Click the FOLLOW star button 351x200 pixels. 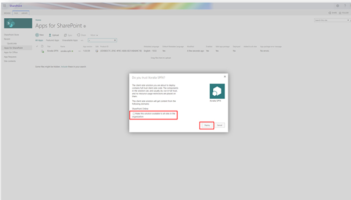[x=344, y=13]
